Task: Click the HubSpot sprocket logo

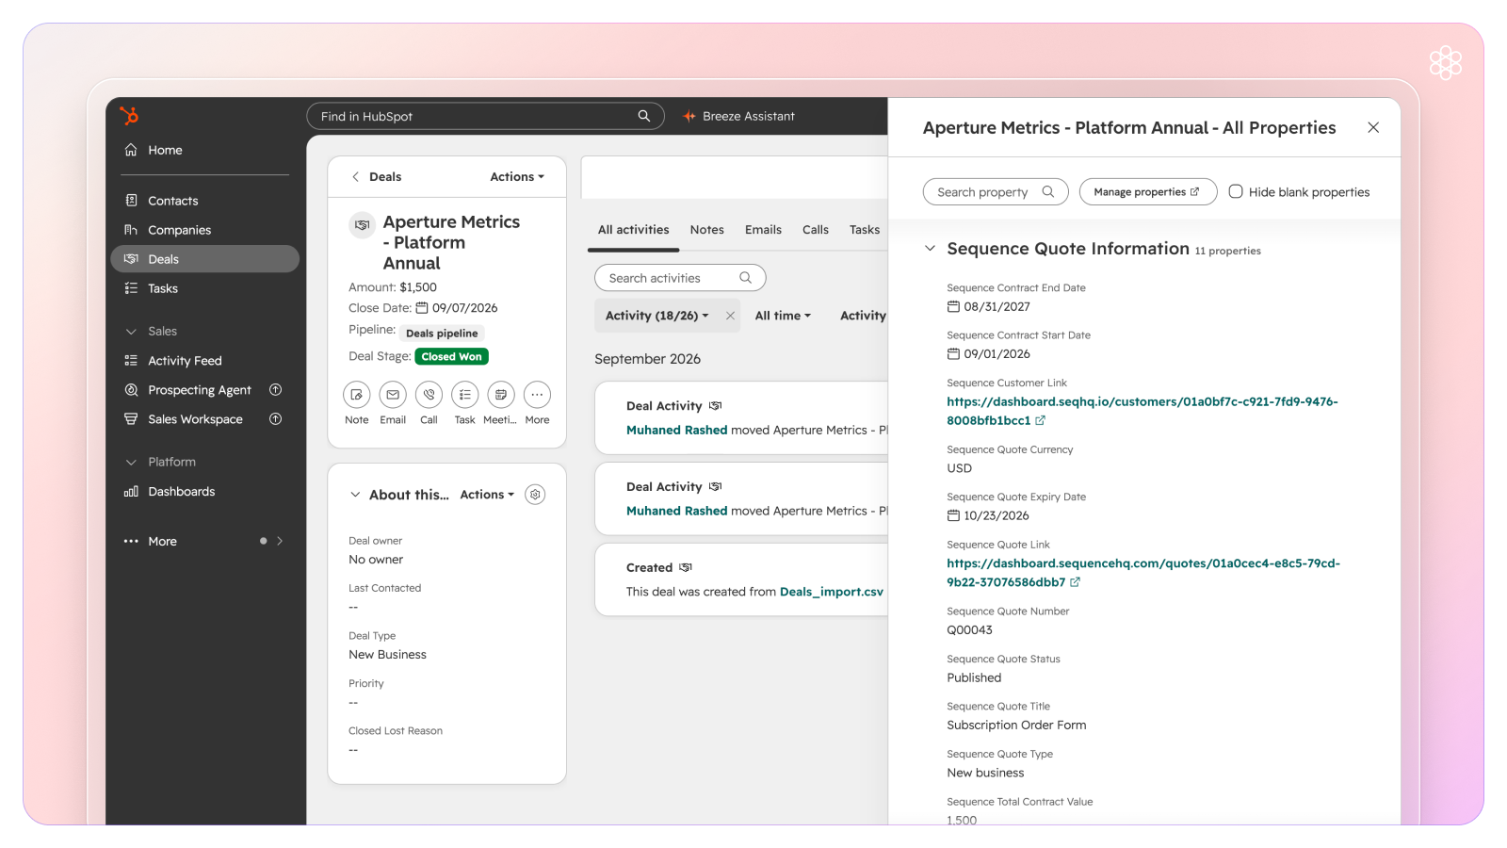Action: coord(130,116)
